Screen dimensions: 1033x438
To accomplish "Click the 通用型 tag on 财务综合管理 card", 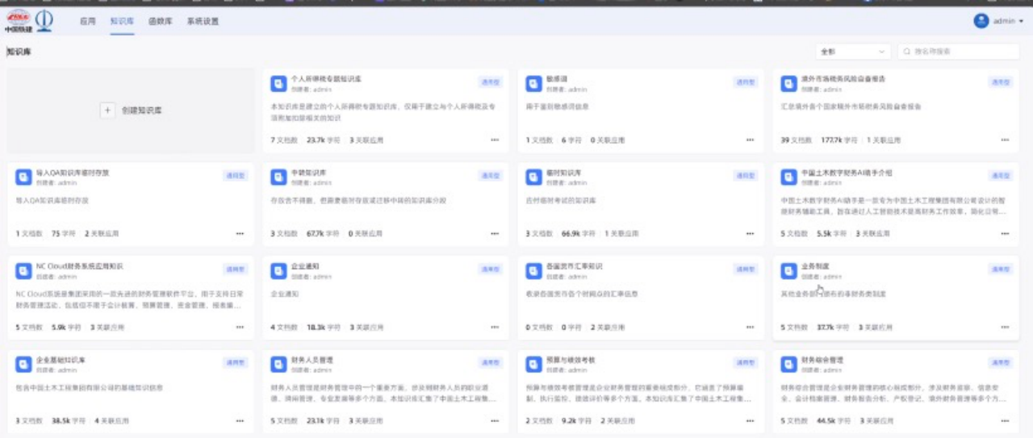I will click(1001, 363).
